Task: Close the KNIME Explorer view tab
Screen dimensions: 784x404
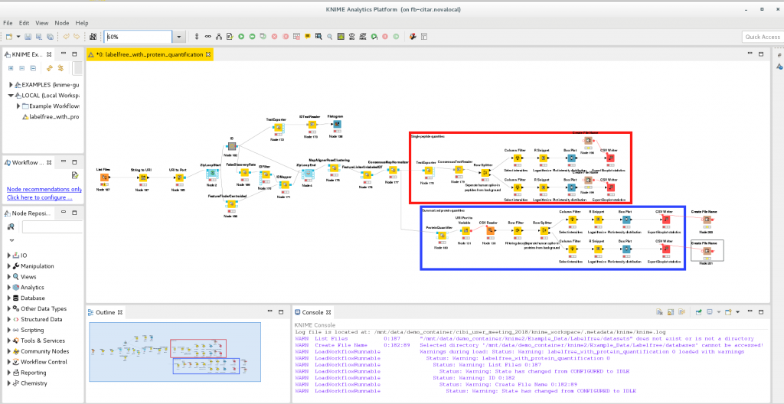Action: point(49,54)
